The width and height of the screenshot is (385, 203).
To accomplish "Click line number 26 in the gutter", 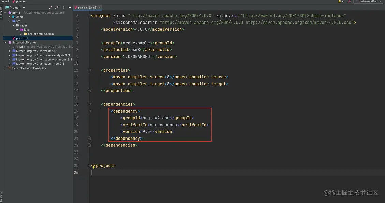I will pos(76,173).
